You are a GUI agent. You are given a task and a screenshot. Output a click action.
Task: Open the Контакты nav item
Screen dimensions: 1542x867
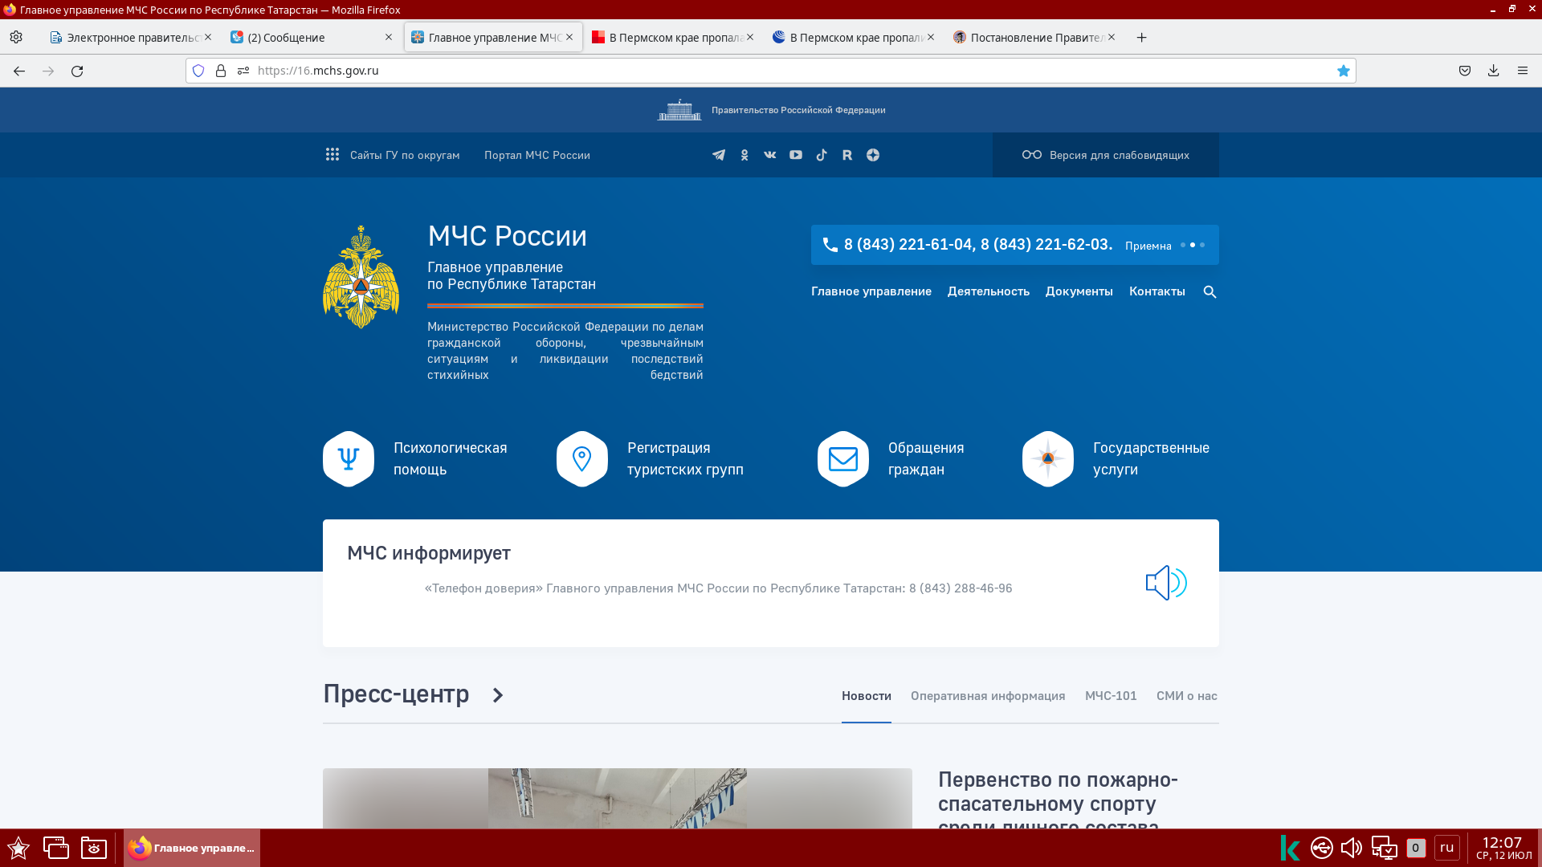1157,291
